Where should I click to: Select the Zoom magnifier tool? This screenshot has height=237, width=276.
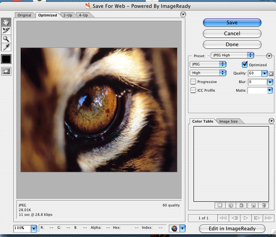coord(6,39)
